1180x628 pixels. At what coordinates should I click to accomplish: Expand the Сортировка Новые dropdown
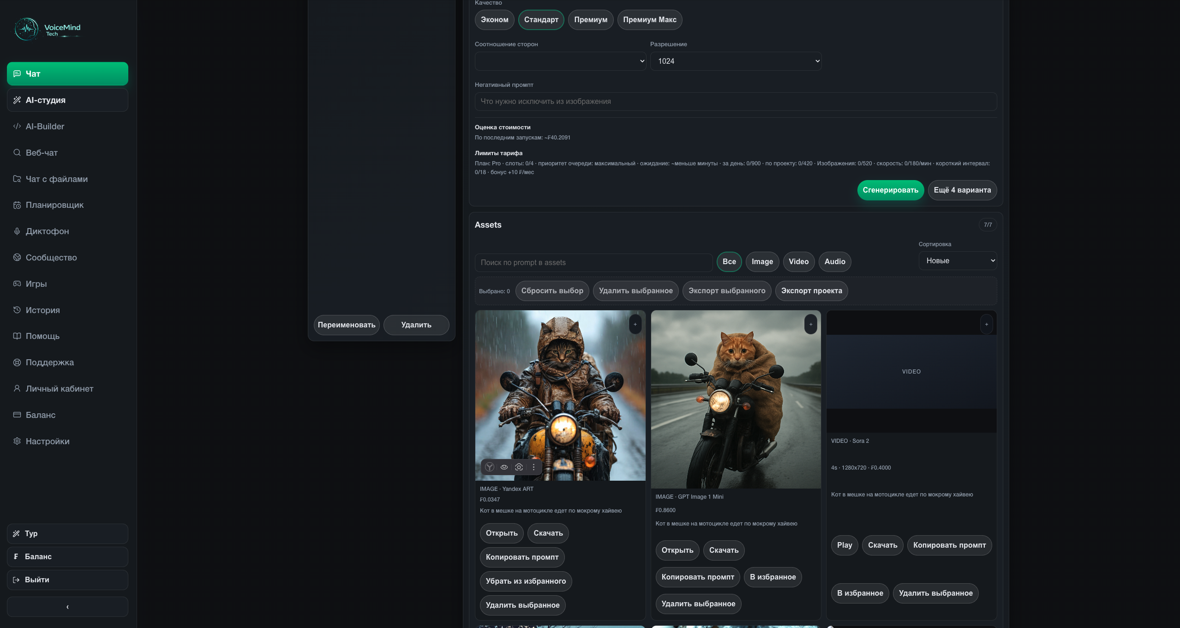point(958,261)
